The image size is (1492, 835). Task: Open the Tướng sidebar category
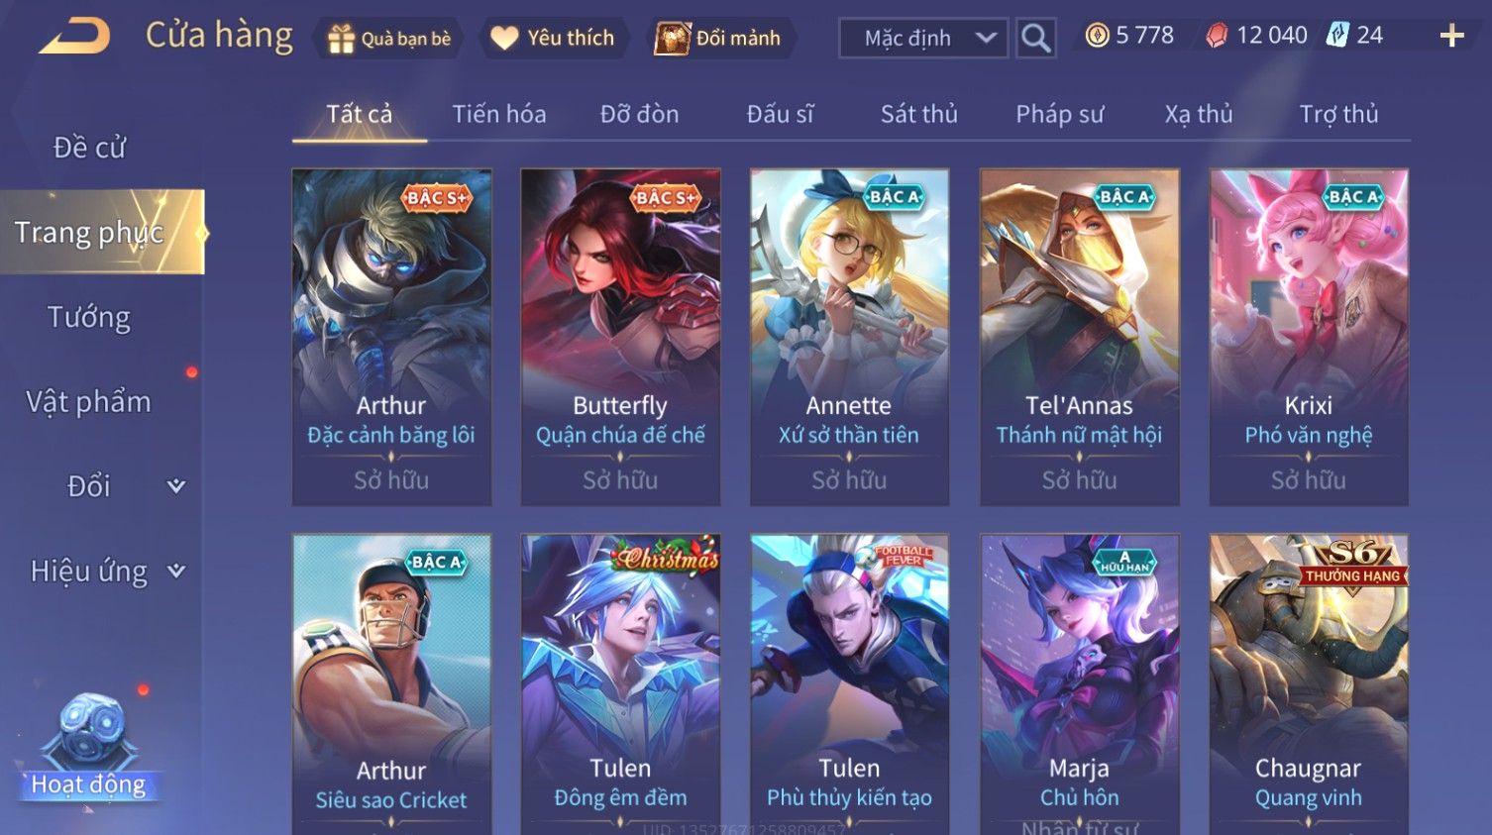89,318
